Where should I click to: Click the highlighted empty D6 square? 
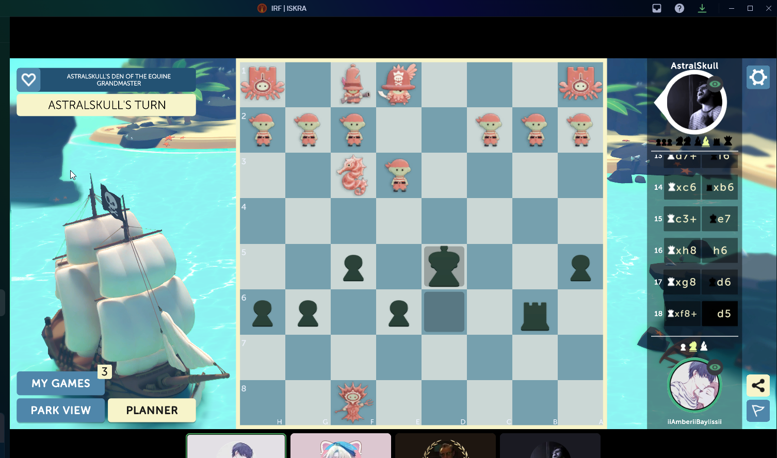coord(444,312)
